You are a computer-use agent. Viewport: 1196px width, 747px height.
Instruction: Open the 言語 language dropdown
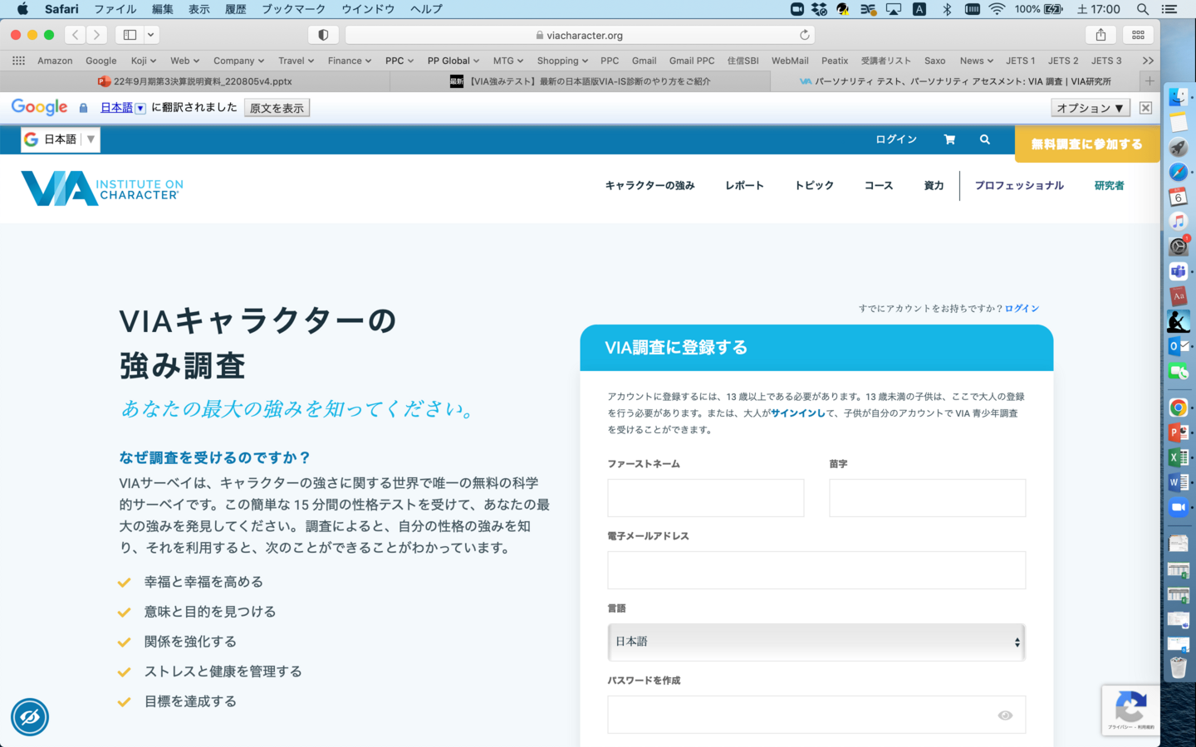click(816, 642)
